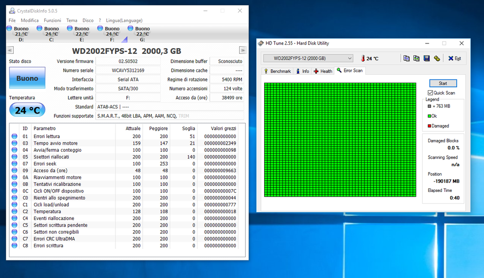Open HD Tune options icon
Viewport: 484px width, 278px height.
point(437,58)
